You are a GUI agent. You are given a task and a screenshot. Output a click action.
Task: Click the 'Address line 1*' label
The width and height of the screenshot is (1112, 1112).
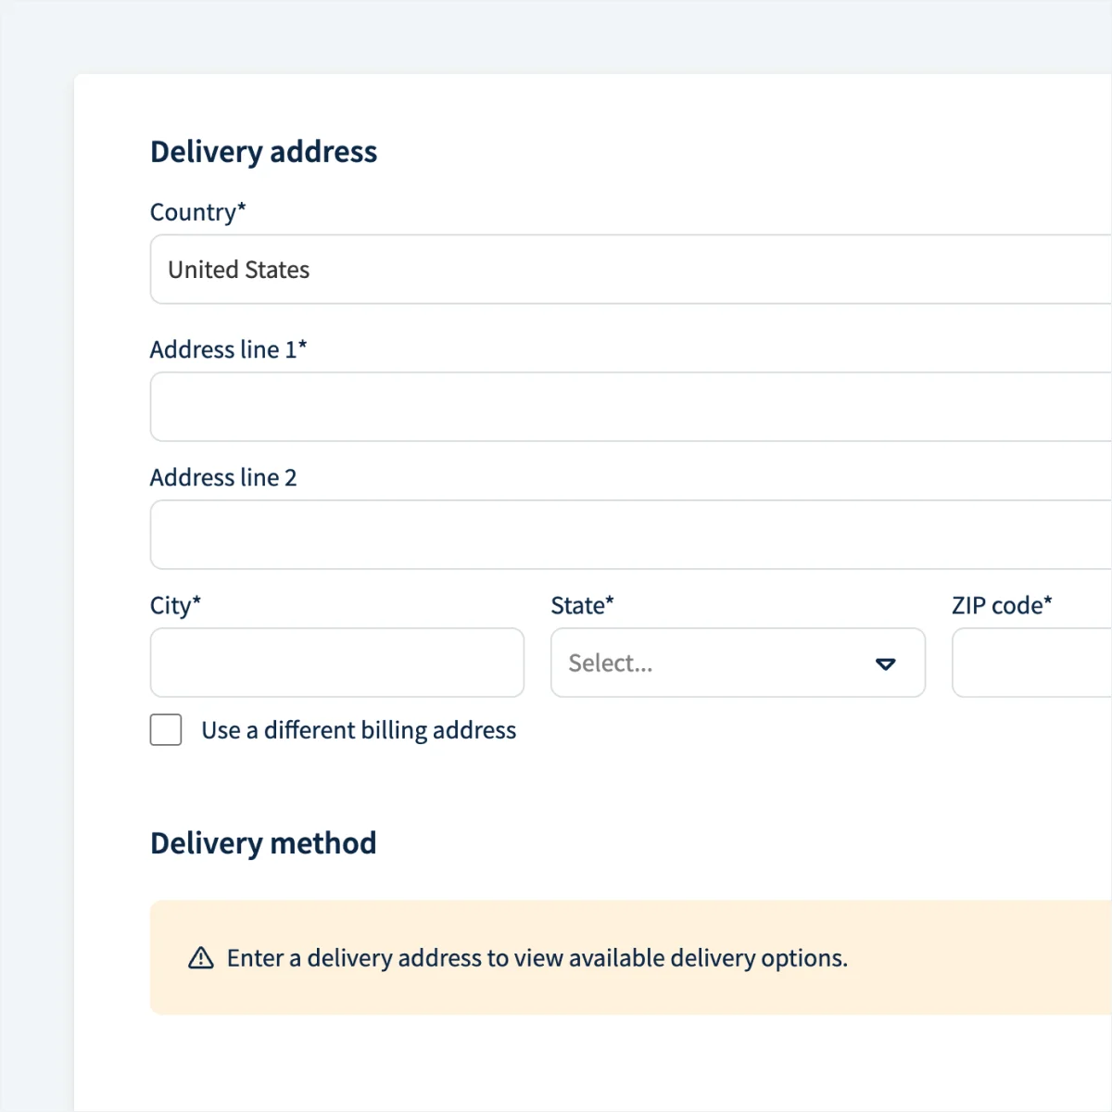tap(228, 349)
